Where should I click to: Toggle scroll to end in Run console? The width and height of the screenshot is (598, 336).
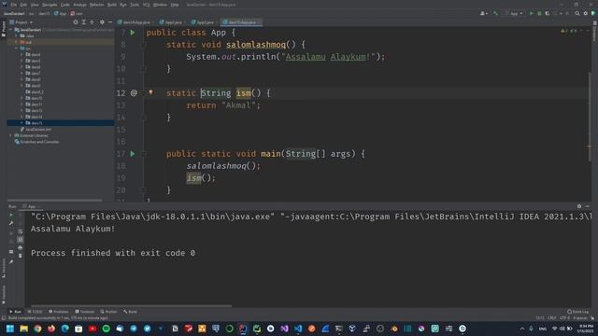click(x=21, y=239)
